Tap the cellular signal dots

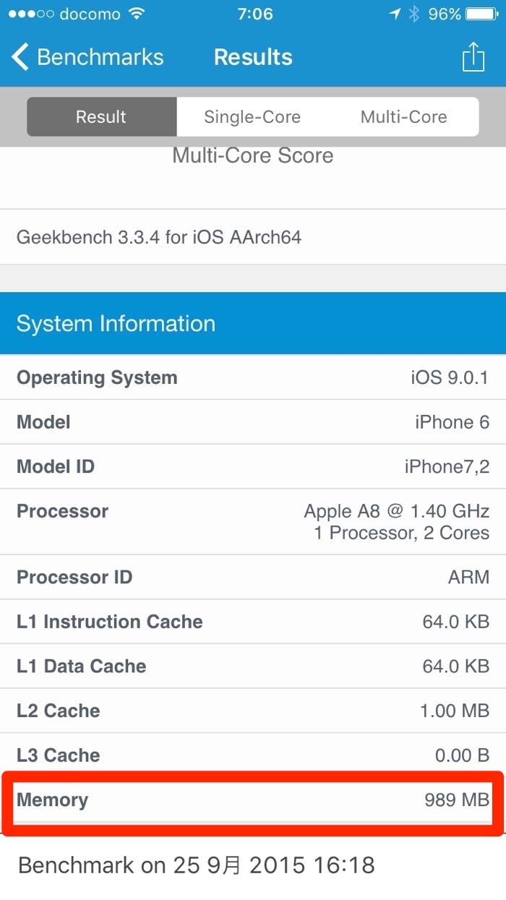[30, 14]
